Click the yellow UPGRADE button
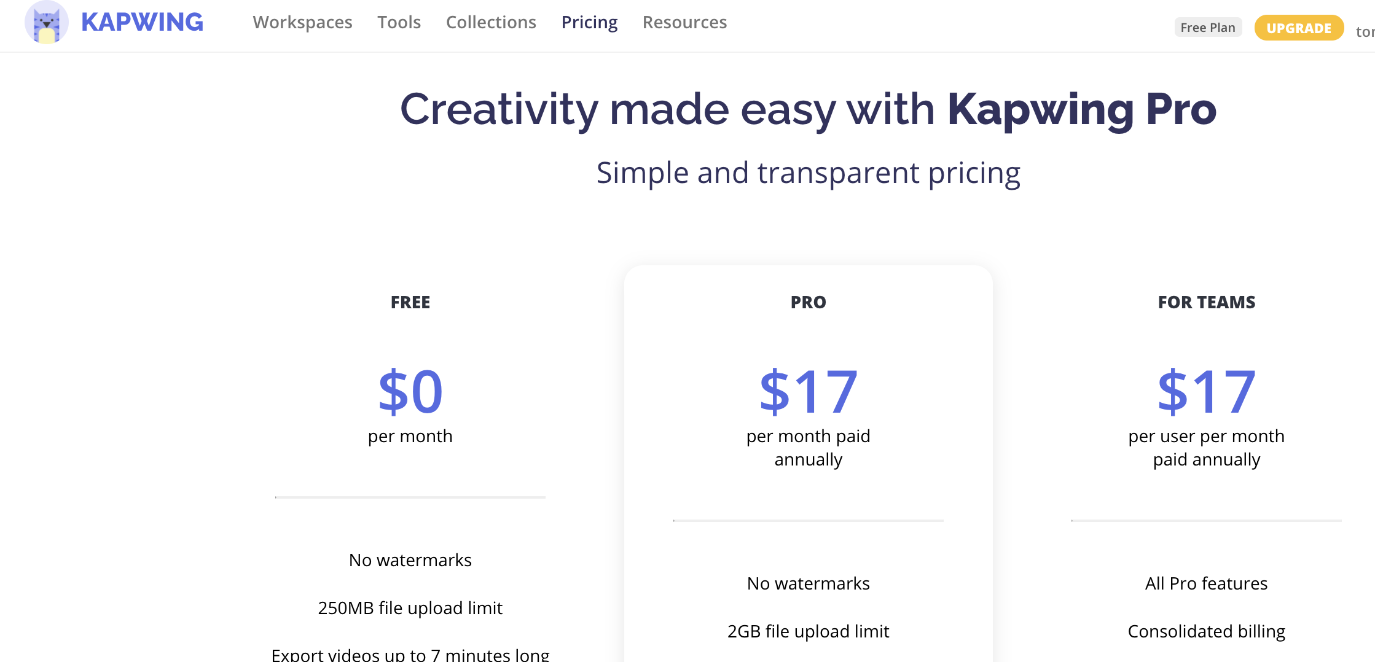This screenshot has height=662, width=1375. (x=1299, y=28)
